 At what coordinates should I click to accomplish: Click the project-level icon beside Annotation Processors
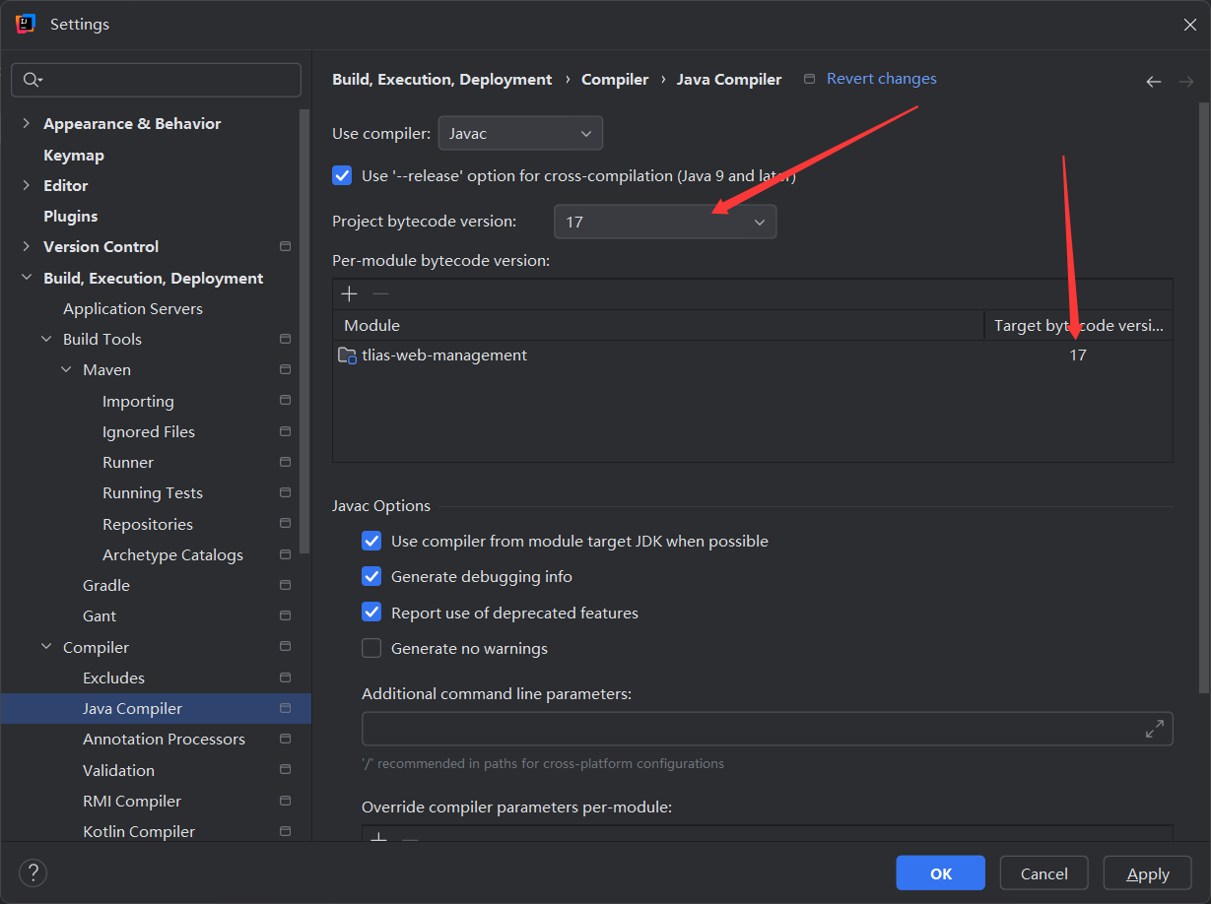point(285,739)
